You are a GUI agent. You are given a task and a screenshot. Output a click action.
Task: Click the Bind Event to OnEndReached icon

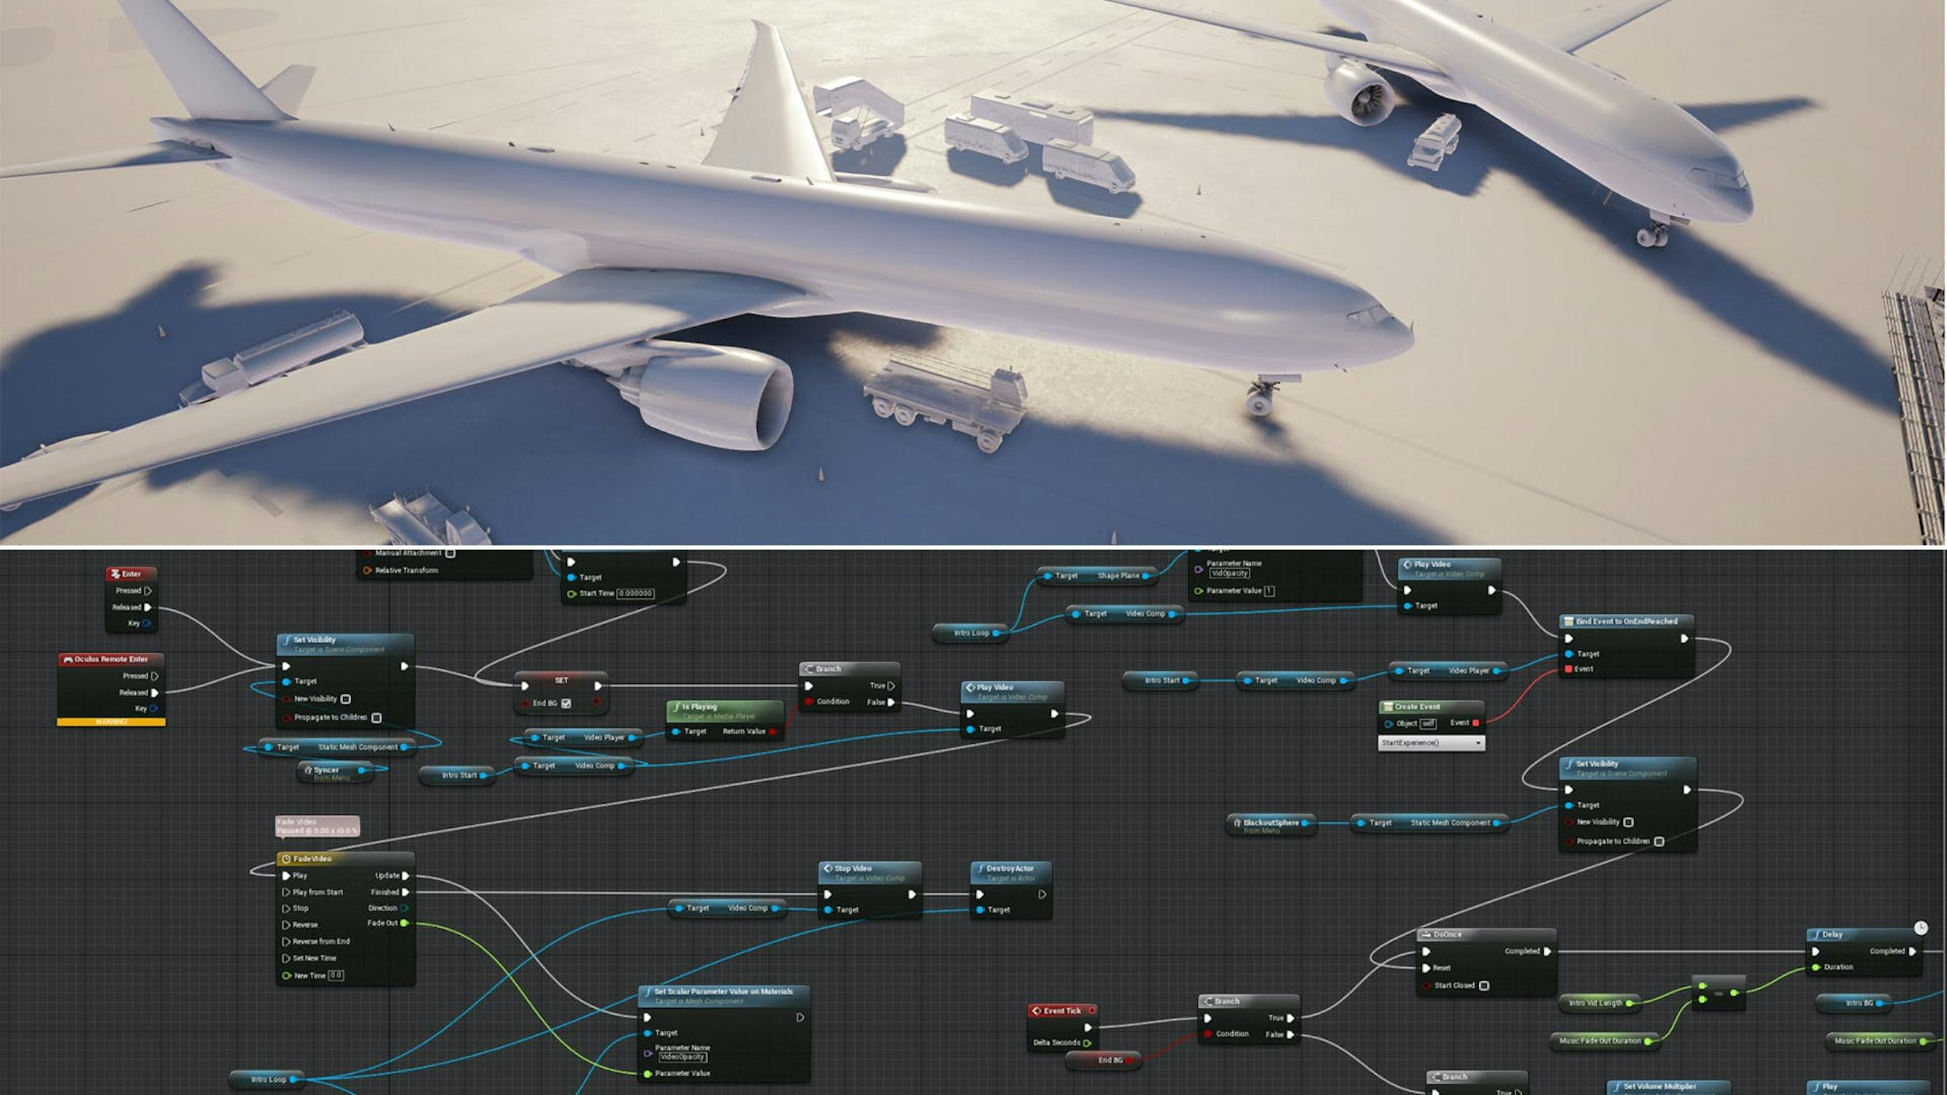click(x=1568, y=622)
